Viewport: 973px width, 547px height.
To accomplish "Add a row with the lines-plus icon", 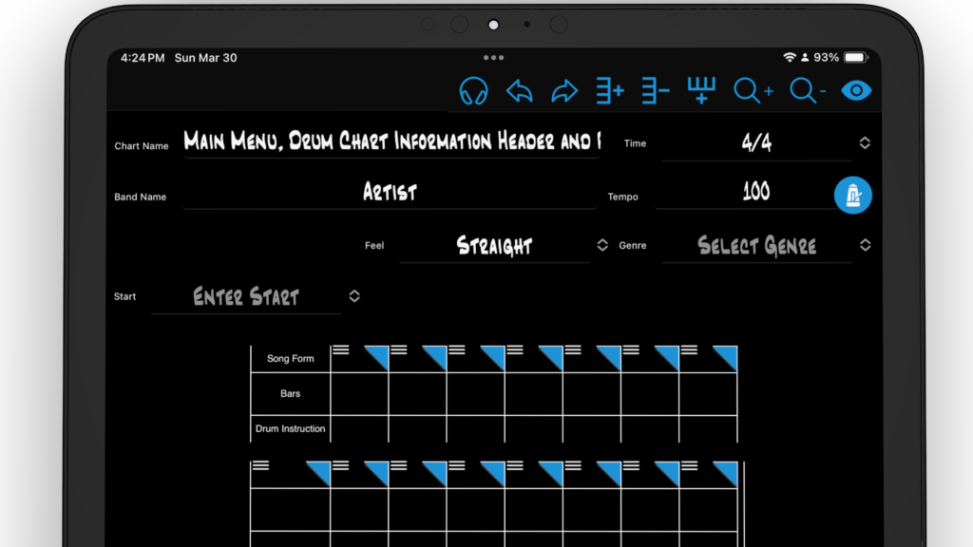I will coord(610,91).
